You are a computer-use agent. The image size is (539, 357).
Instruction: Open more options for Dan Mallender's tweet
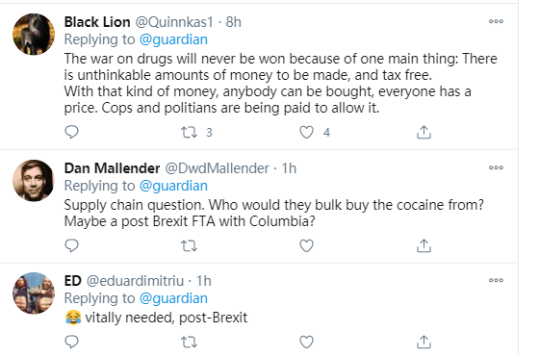point(496,167)
